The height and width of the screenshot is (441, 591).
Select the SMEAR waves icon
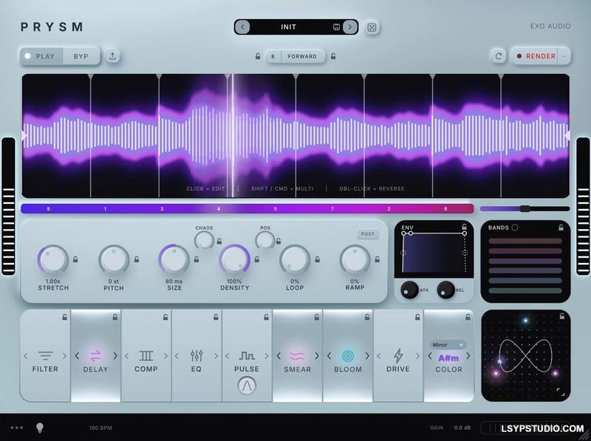point(298,355)
